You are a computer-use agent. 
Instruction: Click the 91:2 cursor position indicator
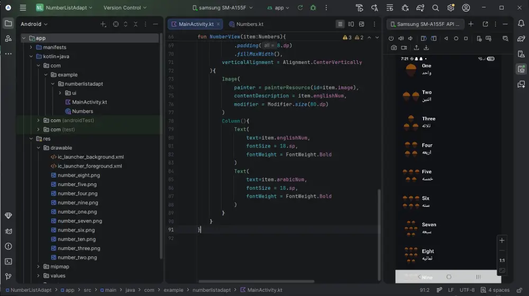coord(424,290)
